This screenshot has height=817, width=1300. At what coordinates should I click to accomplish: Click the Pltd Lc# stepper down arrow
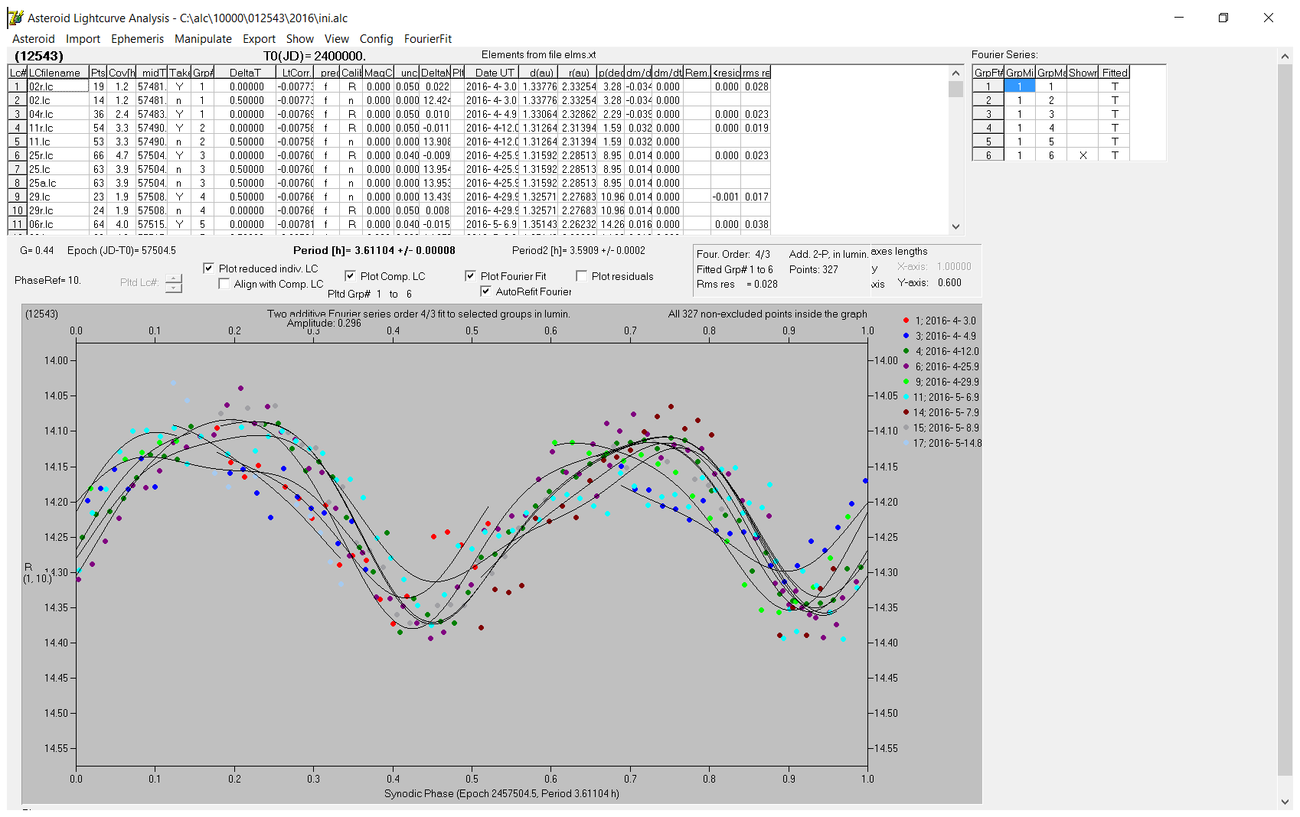[174, 288]
